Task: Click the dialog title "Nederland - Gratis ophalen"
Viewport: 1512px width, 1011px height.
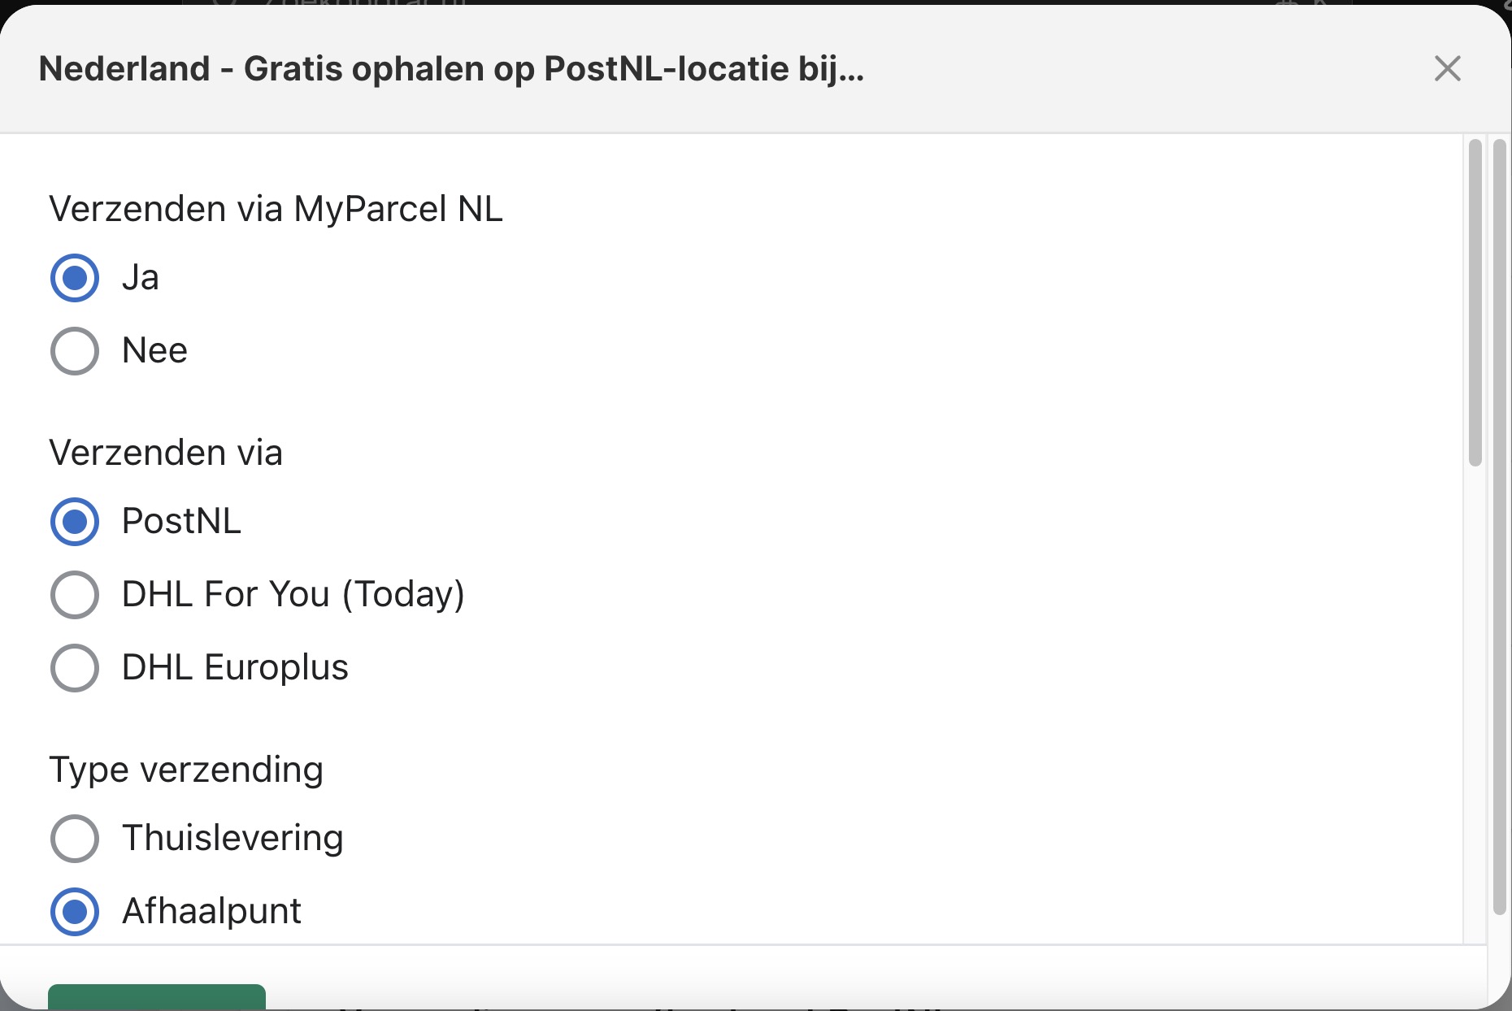Action: click(x=452, y=68)
